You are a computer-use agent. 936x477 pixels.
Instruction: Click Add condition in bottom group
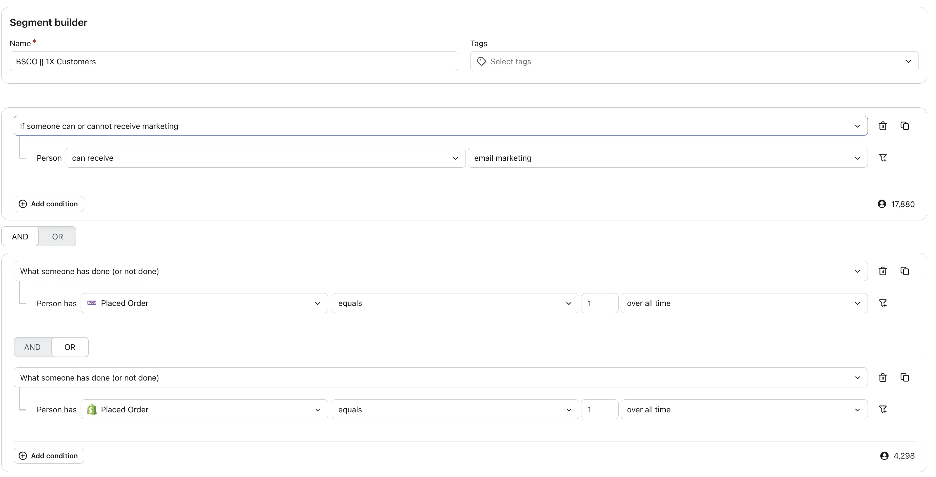49,455
